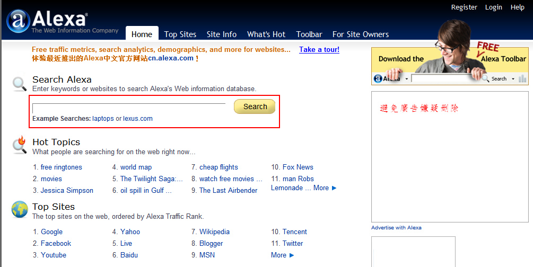
Task: Open hot topic Fox News
Action: (x=298, y=167)
